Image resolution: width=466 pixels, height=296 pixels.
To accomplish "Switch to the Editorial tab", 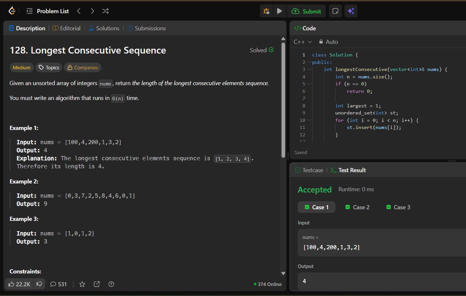I will [x=70, y=28].
